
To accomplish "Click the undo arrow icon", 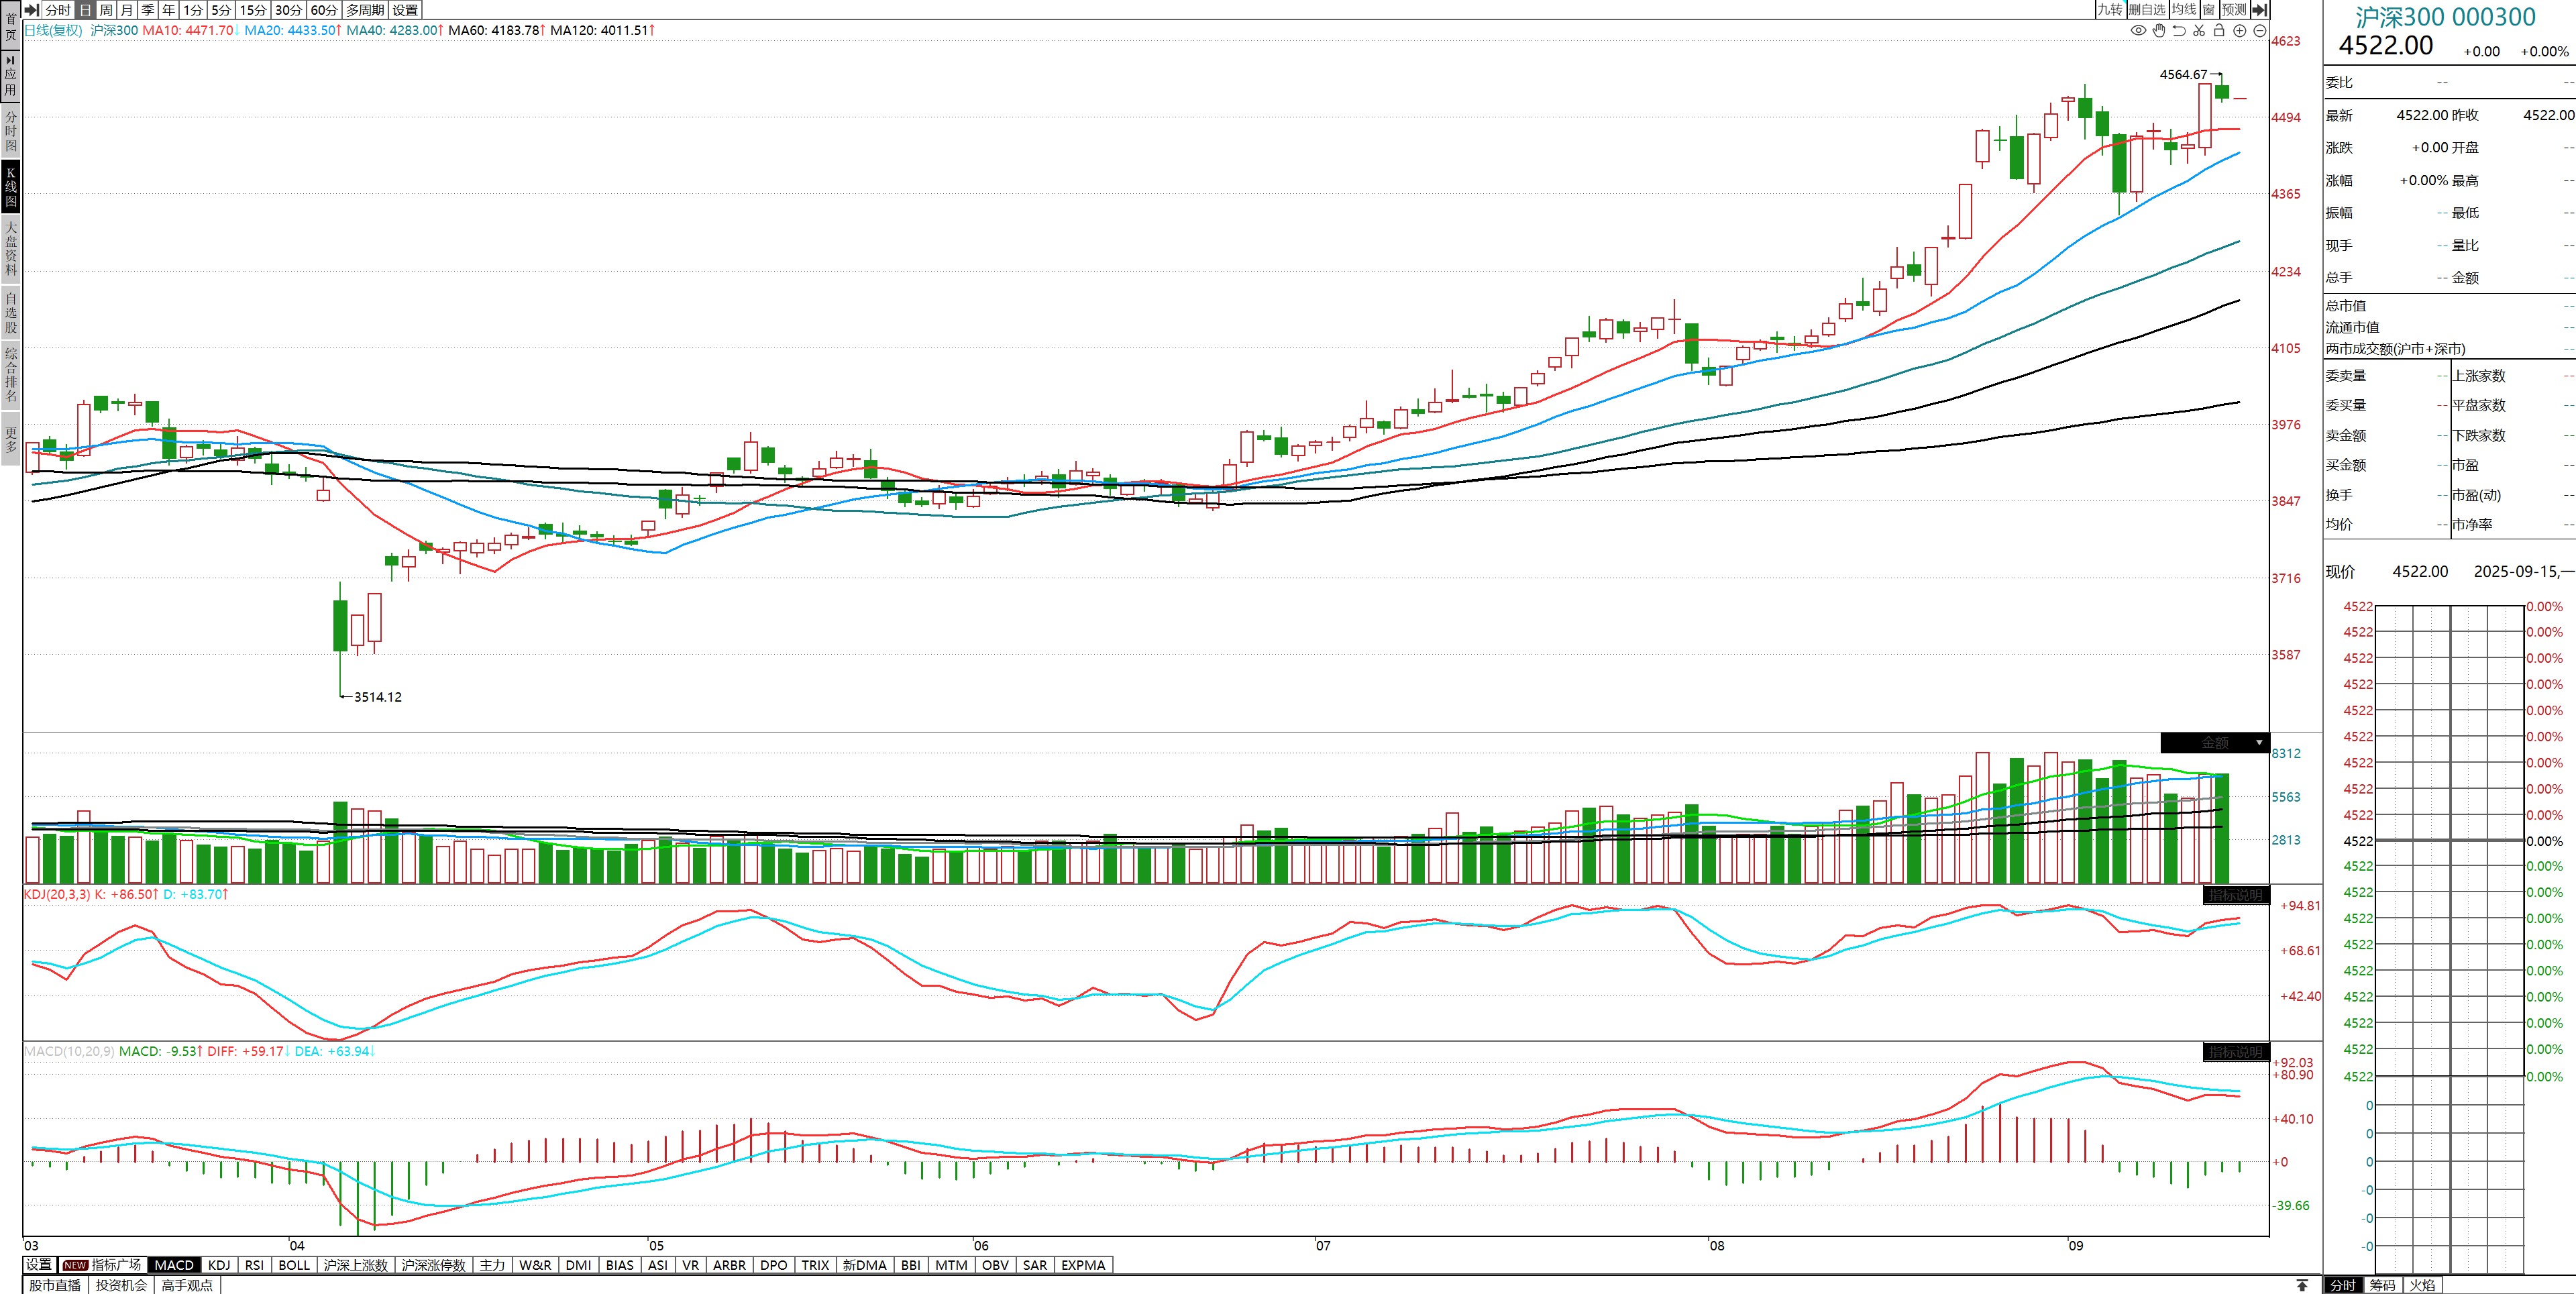I will 2179,30.
